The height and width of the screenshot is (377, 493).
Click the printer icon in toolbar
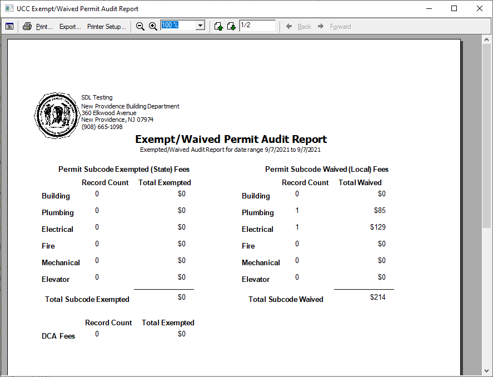pyautogui.click(x=27, y=26)
